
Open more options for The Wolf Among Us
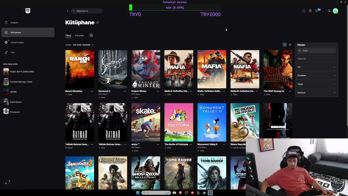pyautogui.click(x=290, y=91)
